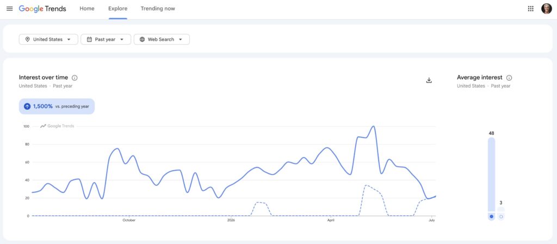Show info for Interest over time
557x244 pixels.
coord(75,78)
